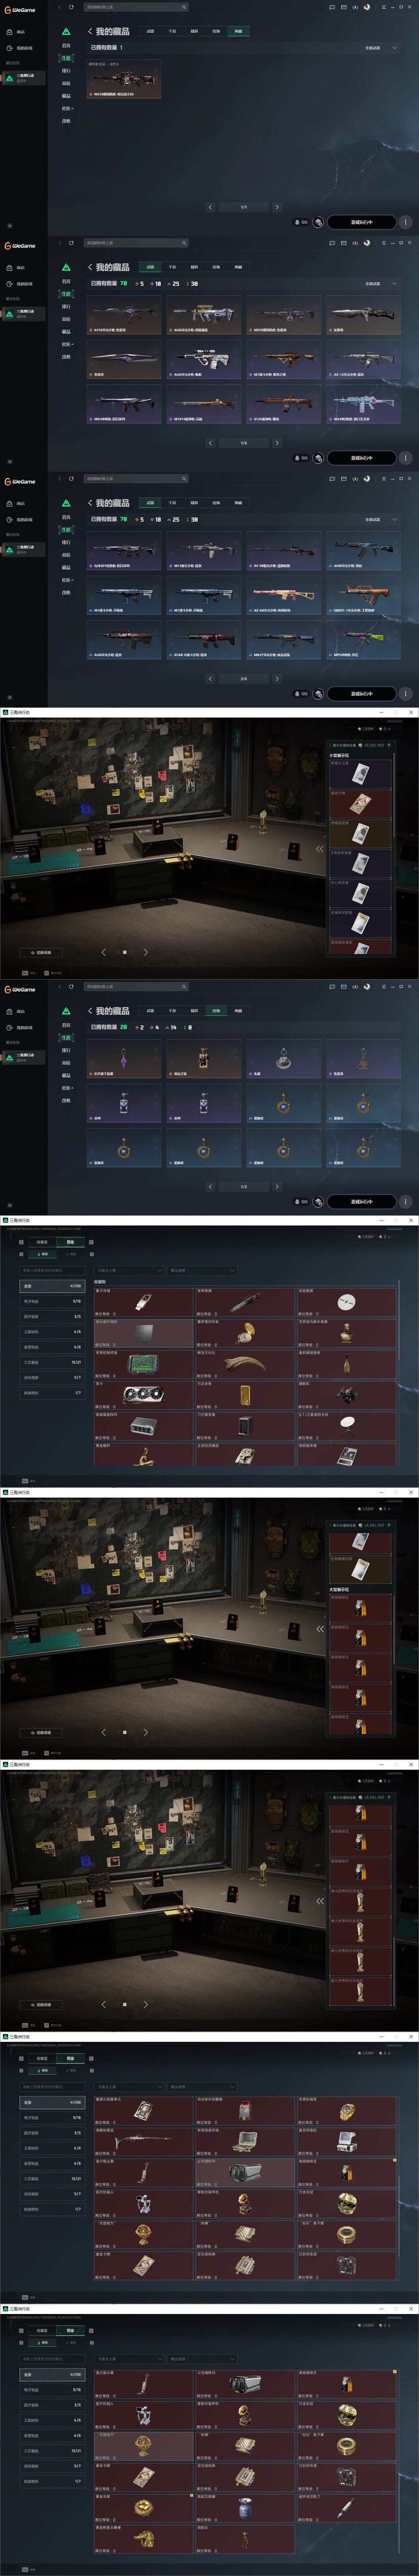
Task: Select last category tab in page 1/6 window
Action: coord(238,267)
